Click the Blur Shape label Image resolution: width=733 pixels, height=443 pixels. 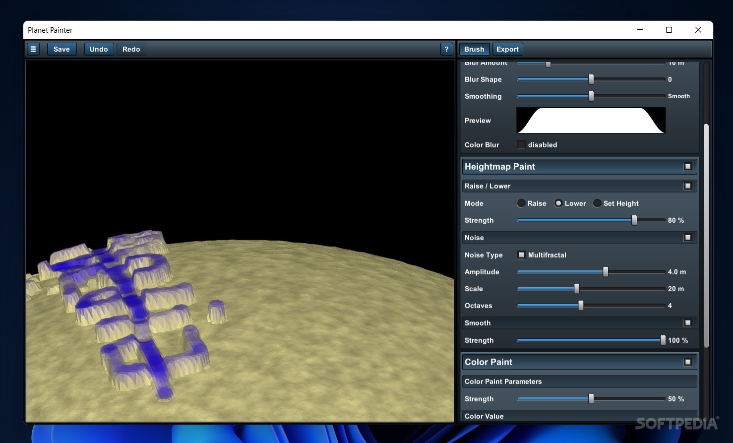pyautogui.click(x=483, y=79)
